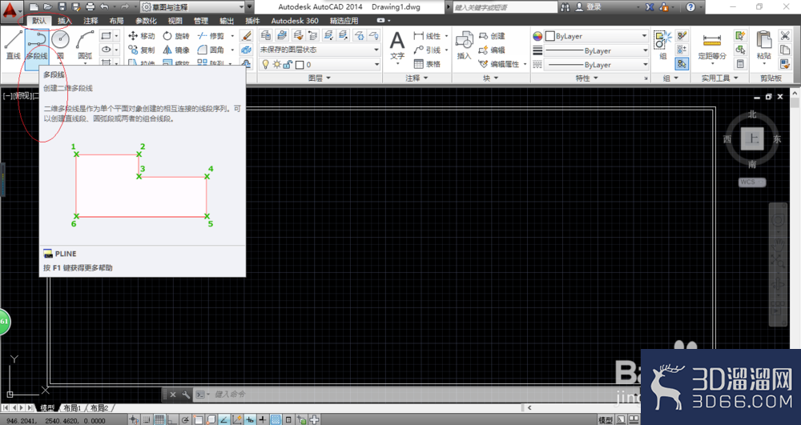Click the erase (eraser) tool icon

click(x=246, y=36)
